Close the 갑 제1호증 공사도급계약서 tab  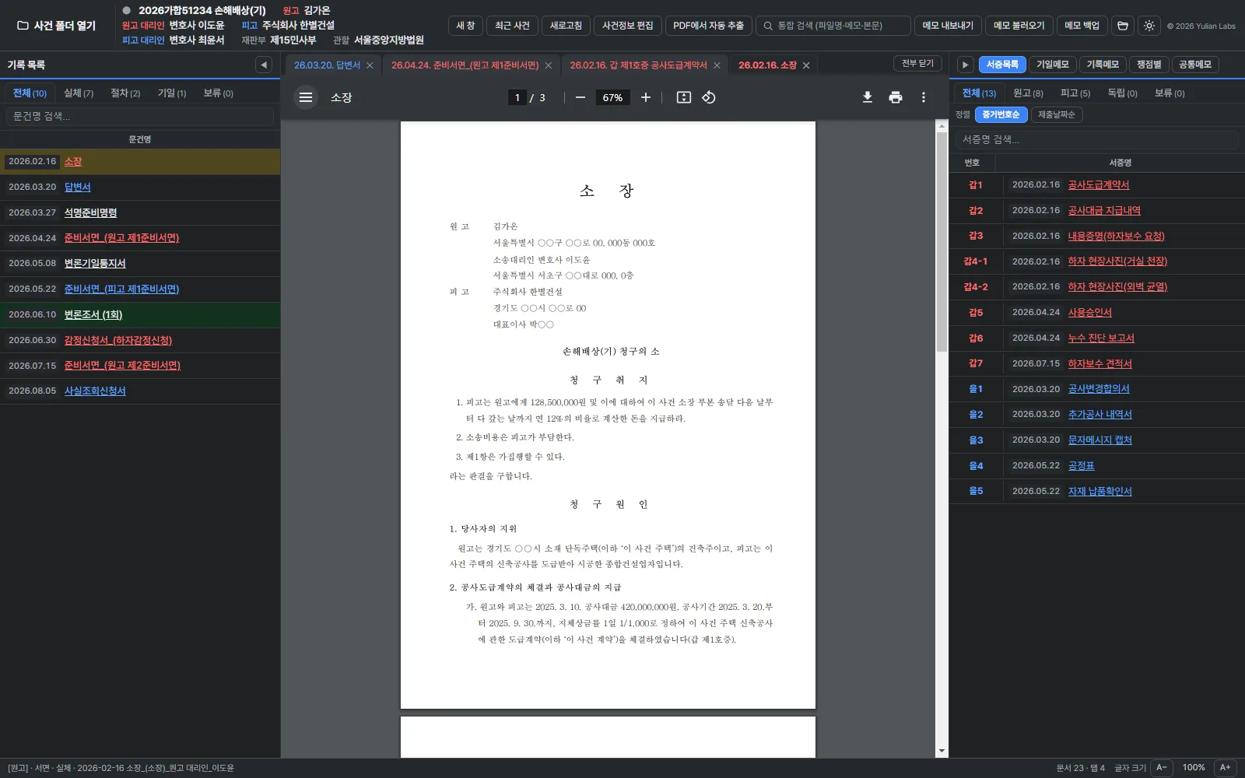click(717, 65)
